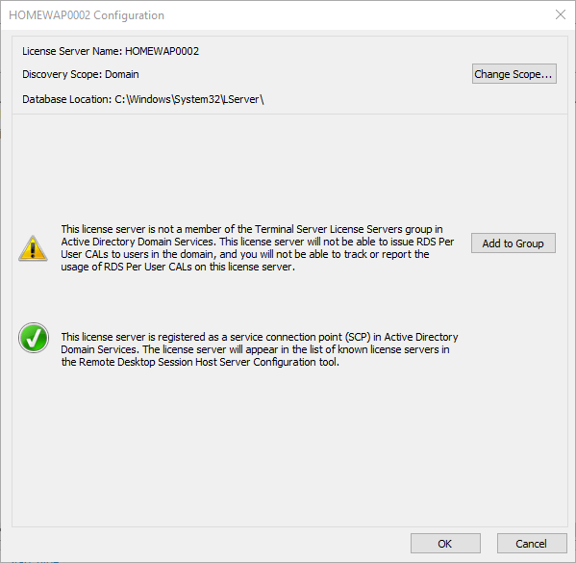Click the Domain Services license server list line
Screen dimensions: 576x563
[255, 349]
